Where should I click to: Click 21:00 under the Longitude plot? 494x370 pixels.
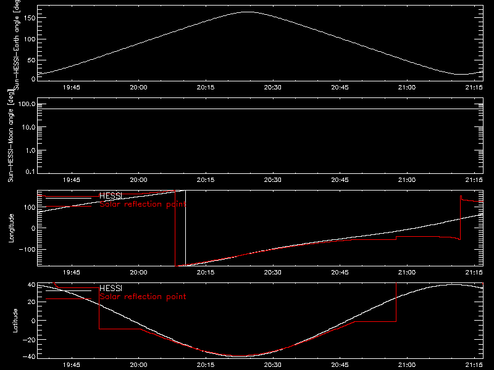[x=407, y=273]
